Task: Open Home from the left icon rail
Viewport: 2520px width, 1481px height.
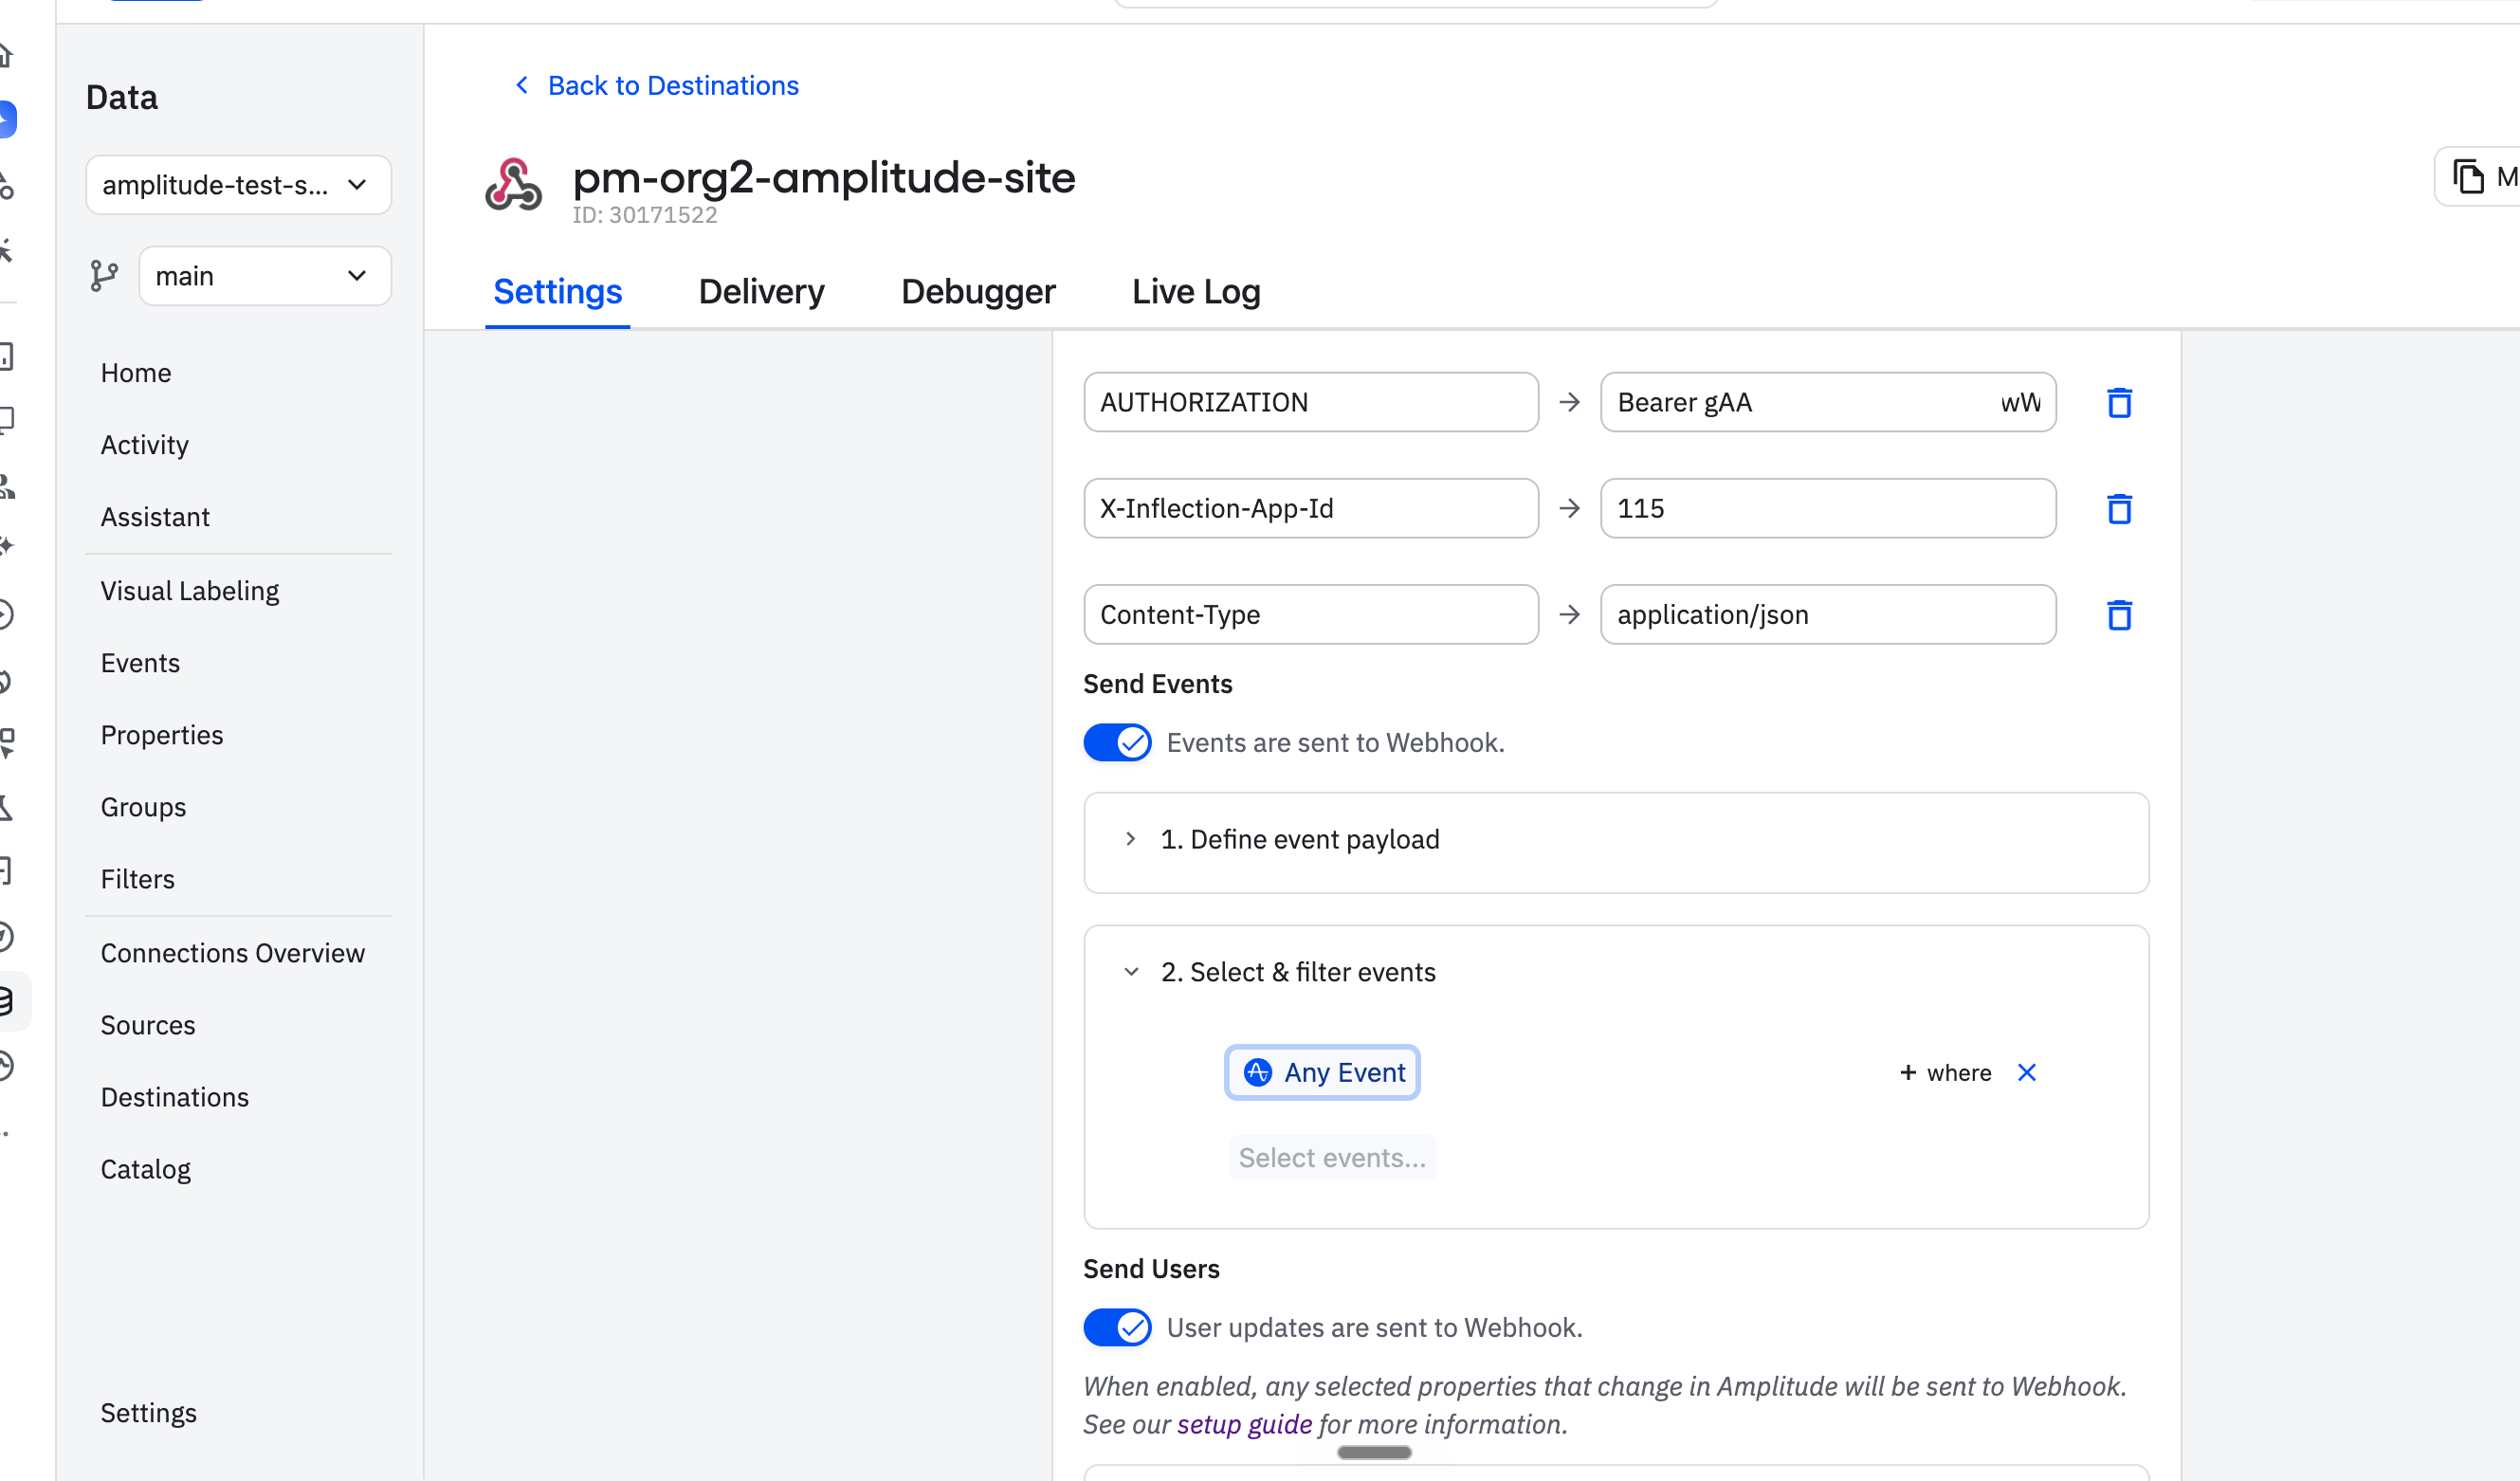Action: coord(5,55)
